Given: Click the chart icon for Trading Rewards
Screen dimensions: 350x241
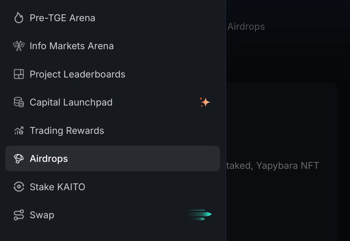Looking at the screenshot, I should [x=19, y=131].
